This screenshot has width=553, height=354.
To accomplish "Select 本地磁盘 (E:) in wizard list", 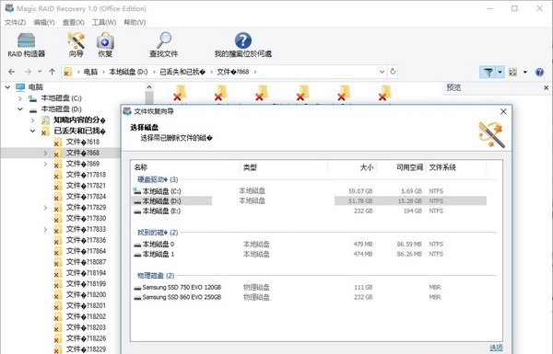I will [309, 211].
